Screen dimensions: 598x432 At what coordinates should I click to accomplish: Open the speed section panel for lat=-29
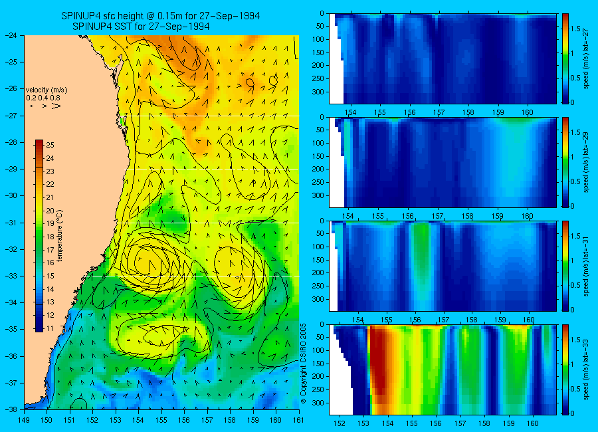443,163
